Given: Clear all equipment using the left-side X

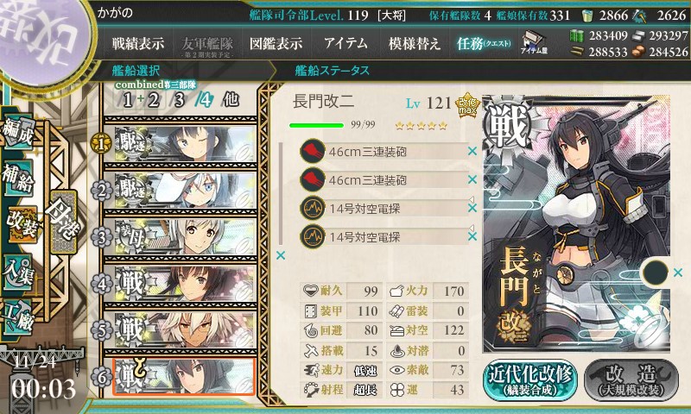Looking at the screenshot, I should point(280,255).
